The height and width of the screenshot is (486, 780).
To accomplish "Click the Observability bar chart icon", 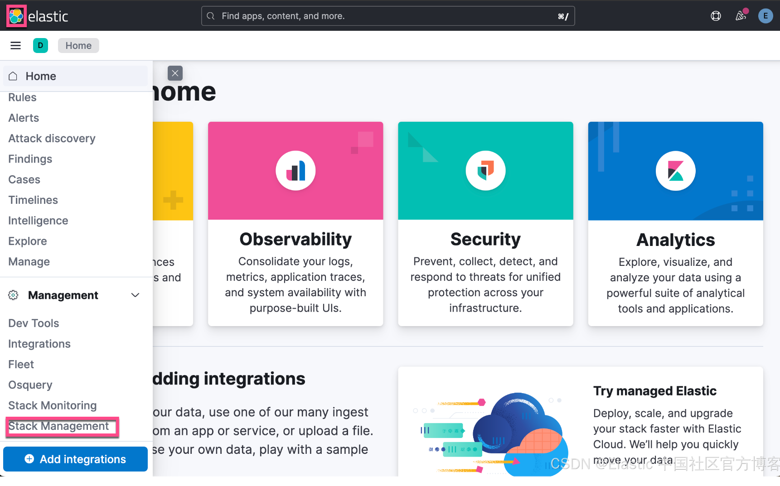I will (x=296, y=171).
